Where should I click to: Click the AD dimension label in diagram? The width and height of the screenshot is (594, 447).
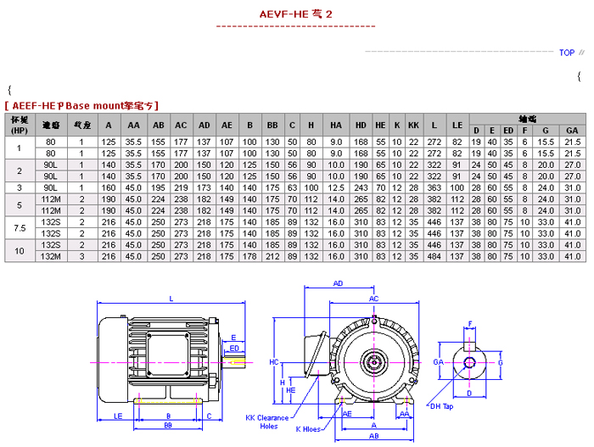338,283
